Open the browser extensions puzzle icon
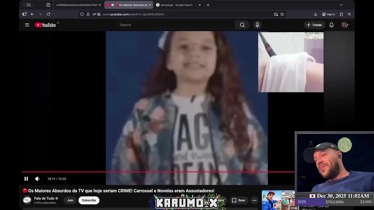 (341, 14)
